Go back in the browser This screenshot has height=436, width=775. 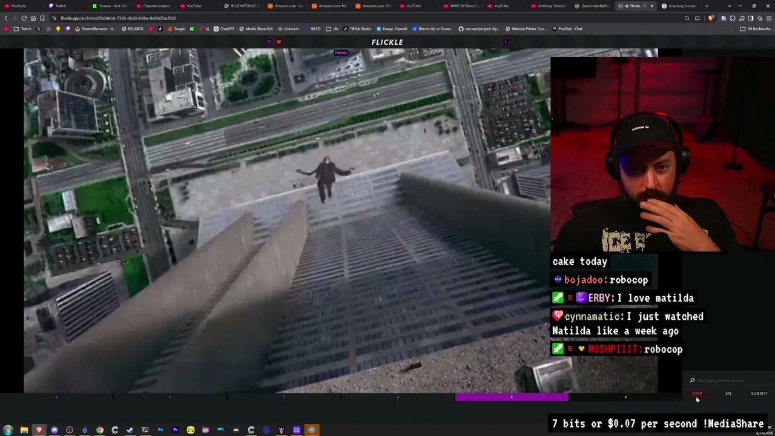click(7, 18)
